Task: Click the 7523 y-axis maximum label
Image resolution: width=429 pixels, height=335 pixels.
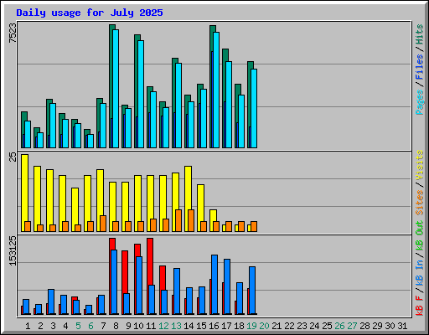Action: [x=13, y=33]
